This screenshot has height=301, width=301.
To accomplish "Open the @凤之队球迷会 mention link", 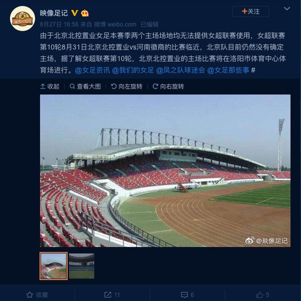I will [x=181, y=70].
